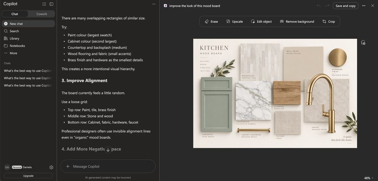
Task: Click the image file icon beside the title
Action: (x=165, y=6)
